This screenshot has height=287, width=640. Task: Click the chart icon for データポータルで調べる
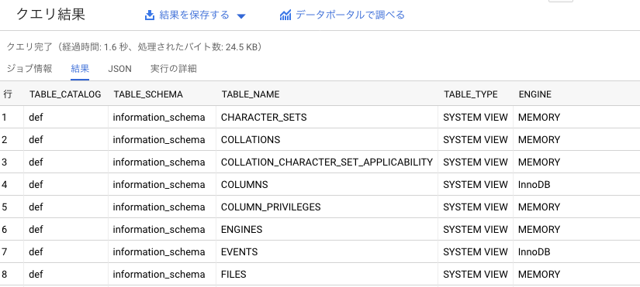click(285, 15)
